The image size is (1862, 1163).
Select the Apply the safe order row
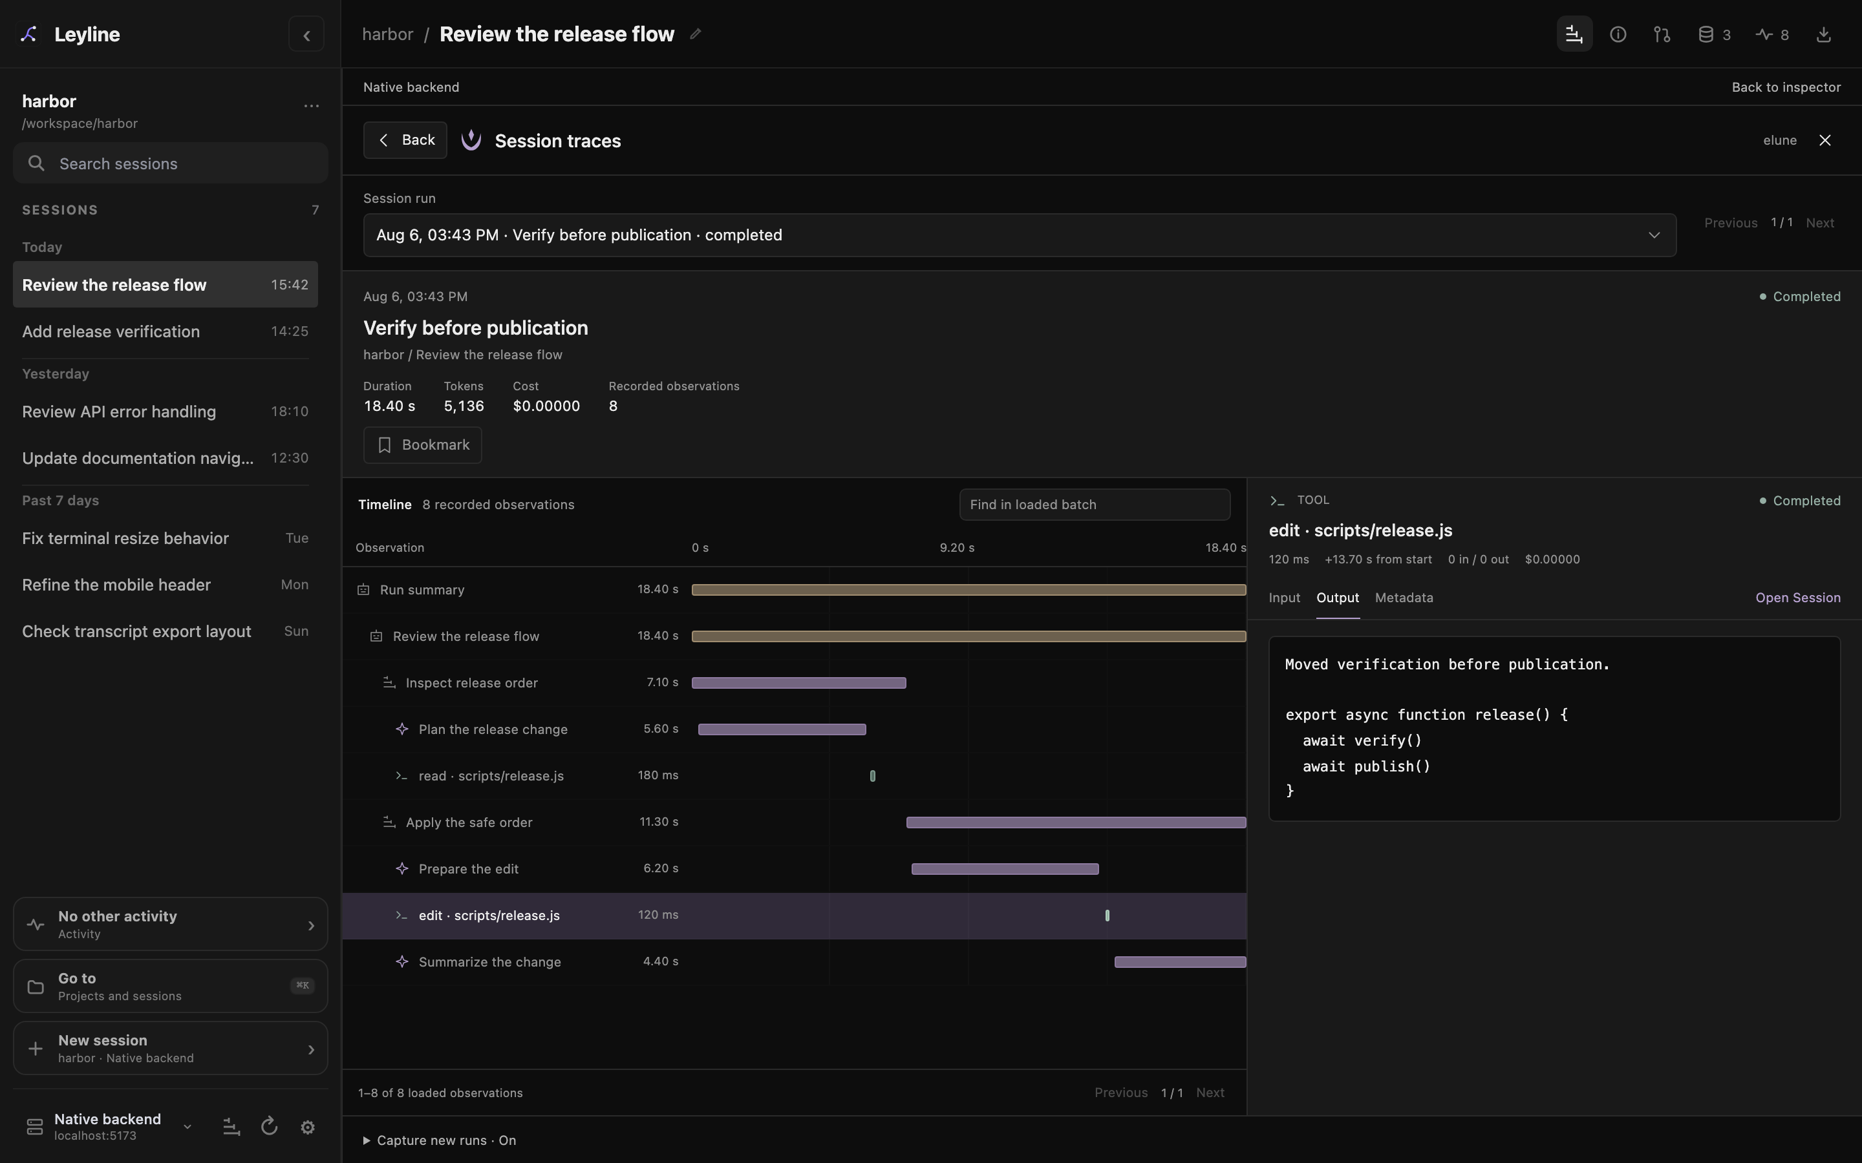coord(794,822)
